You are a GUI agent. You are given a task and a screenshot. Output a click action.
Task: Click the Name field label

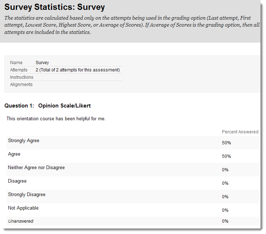click(16, 63)
